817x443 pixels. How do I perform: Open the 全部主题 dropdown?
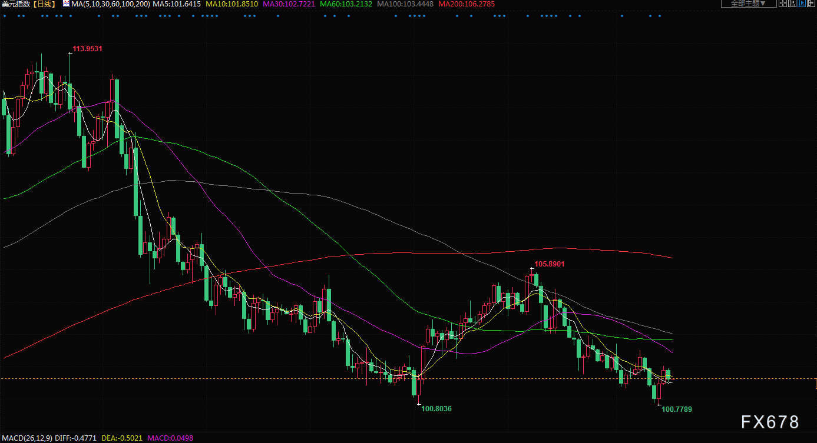(x=748, y=4)
